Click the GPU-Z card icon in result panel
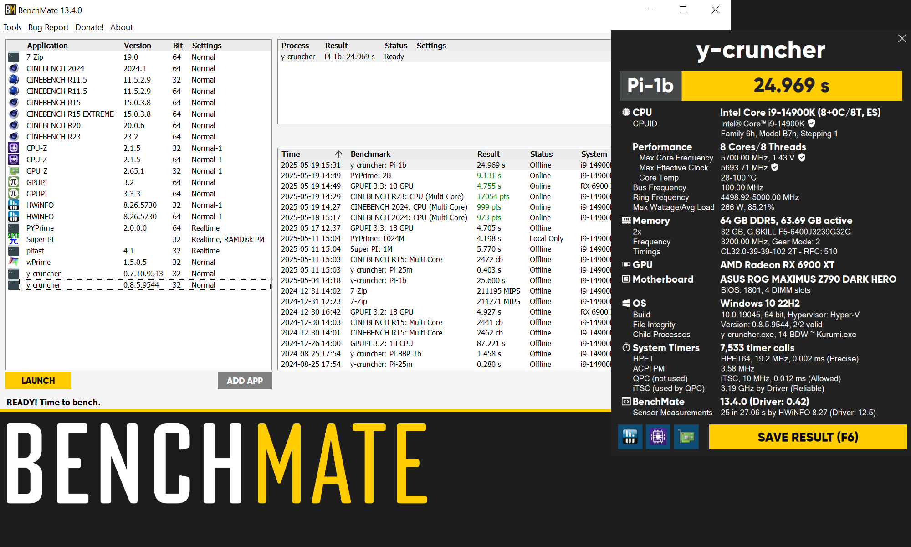Screen dimensions: 911x547 click(x=686, y=437)
